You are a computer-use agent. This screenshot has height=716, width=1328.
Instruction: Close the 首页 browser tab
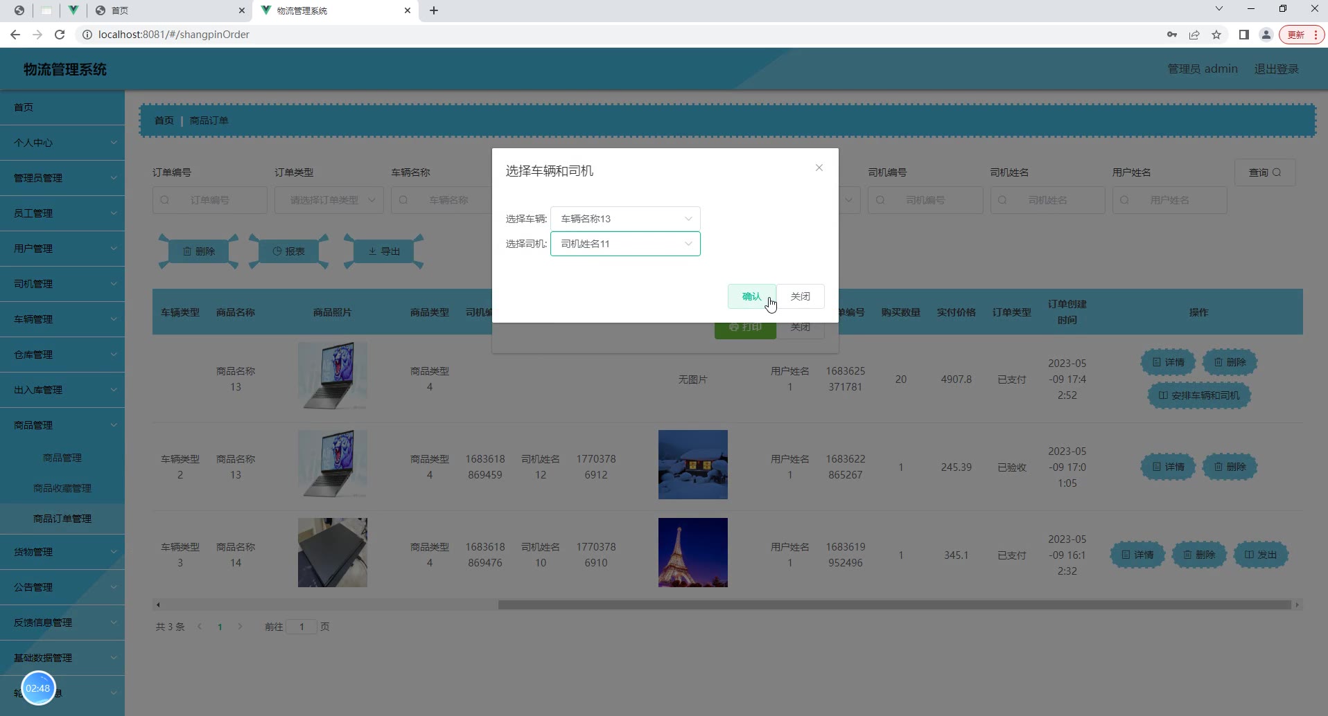click(x=241, y=10)
